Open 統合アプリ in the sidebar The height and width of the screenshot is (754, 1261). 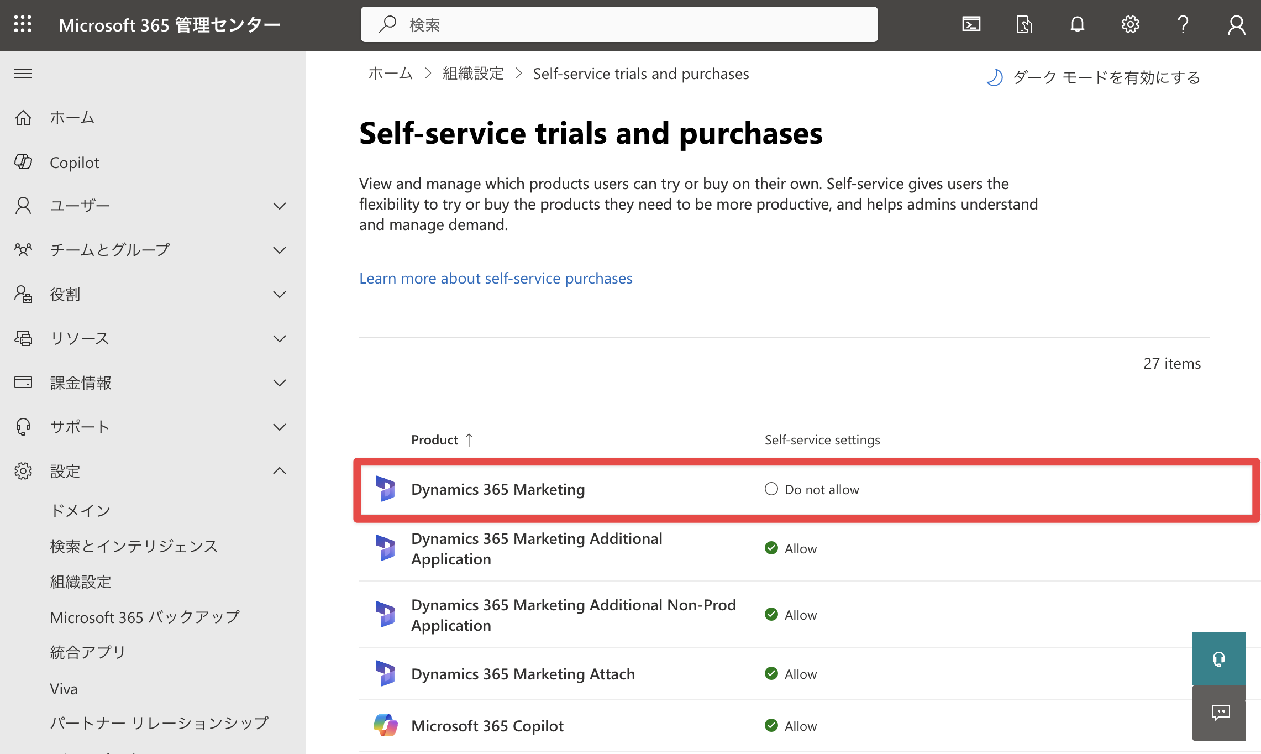[88, 652]
